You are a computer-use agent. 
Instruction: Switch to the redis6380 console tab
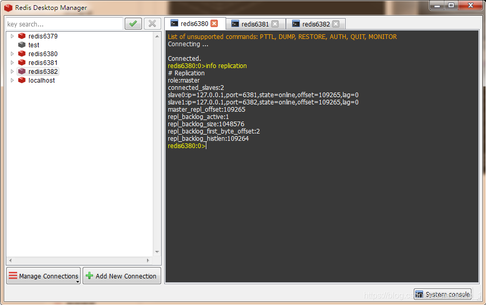click(194, 23)
